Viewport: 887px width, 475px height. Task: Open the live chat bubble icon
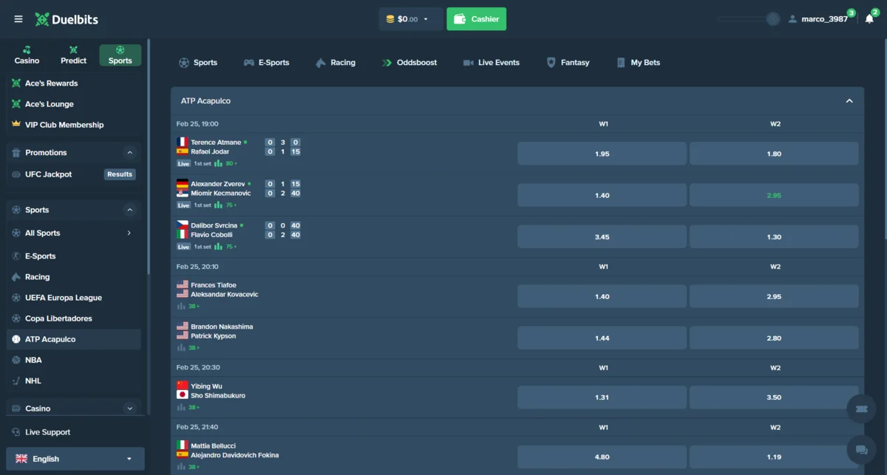(x=861, y=449)
